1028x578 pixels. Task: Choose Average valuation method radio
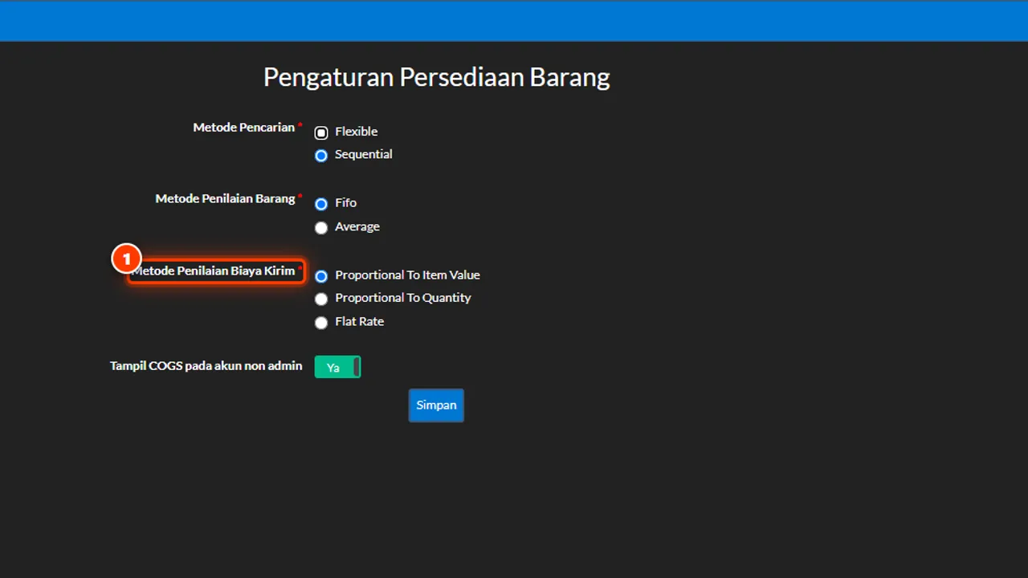[x=321, y=228]
